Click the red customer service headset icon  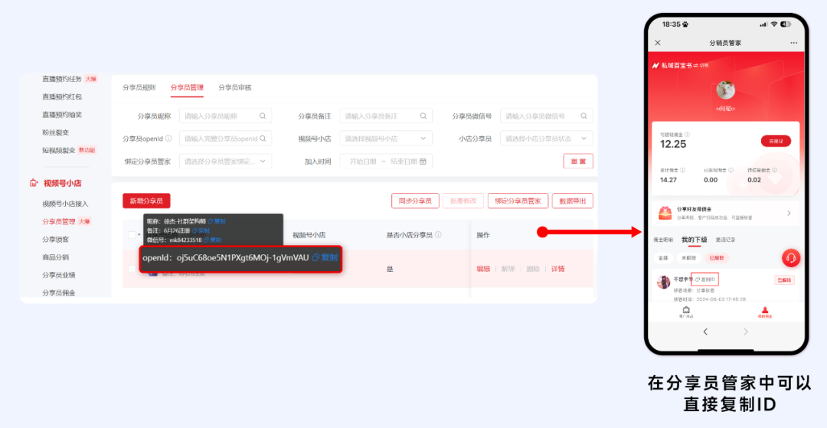(x=791, y=258)
